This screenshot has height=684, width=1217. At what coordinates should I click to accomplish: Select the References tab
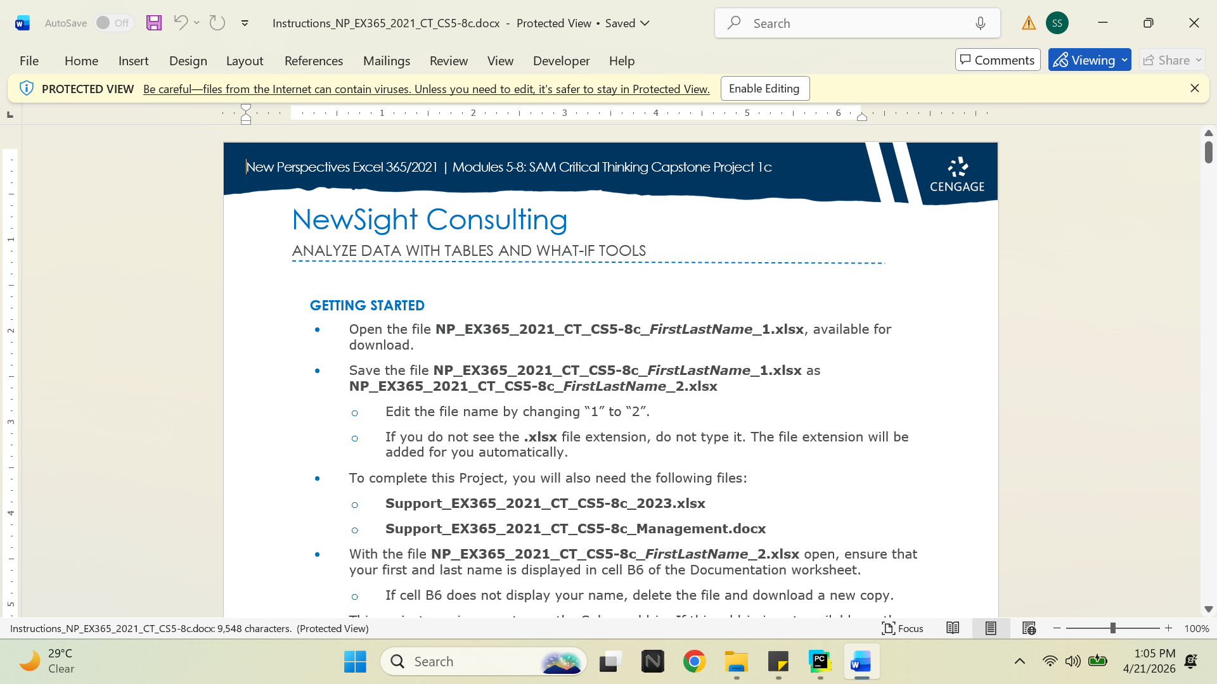pos(314,61)
